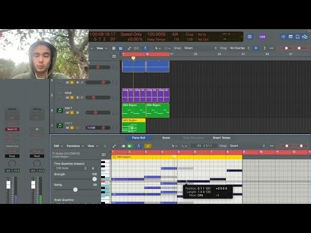Solo the Inst 2 track

72,128
